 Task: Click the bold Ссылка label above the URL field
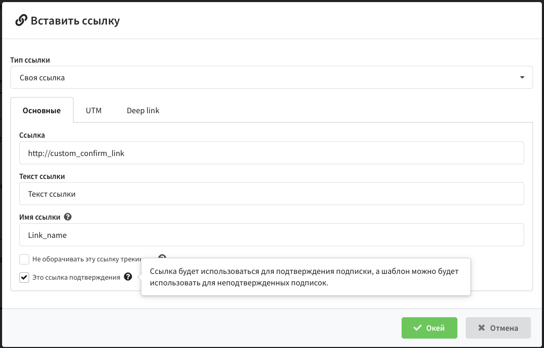tap(32, 135)
